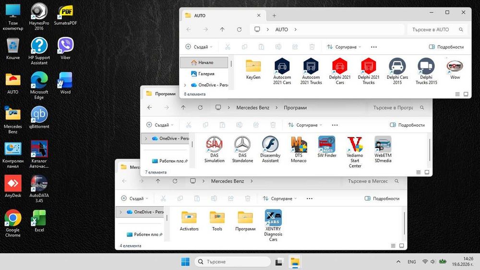Select Autocom 2021 Cars in AUTO window
Image resolution: width=480 pixels, height=270 pixels.
pos(282,71)
